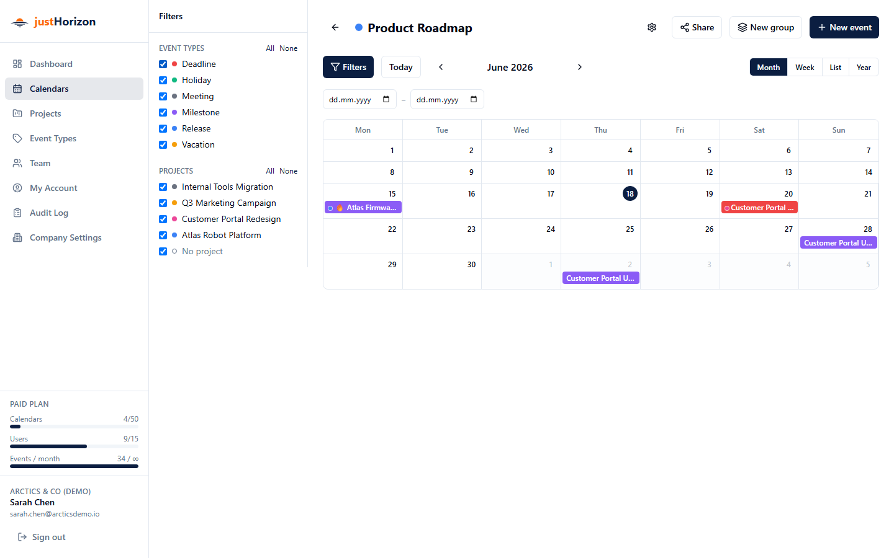Switch to Month view
This screenshot has height=558, width=894.
769,67
